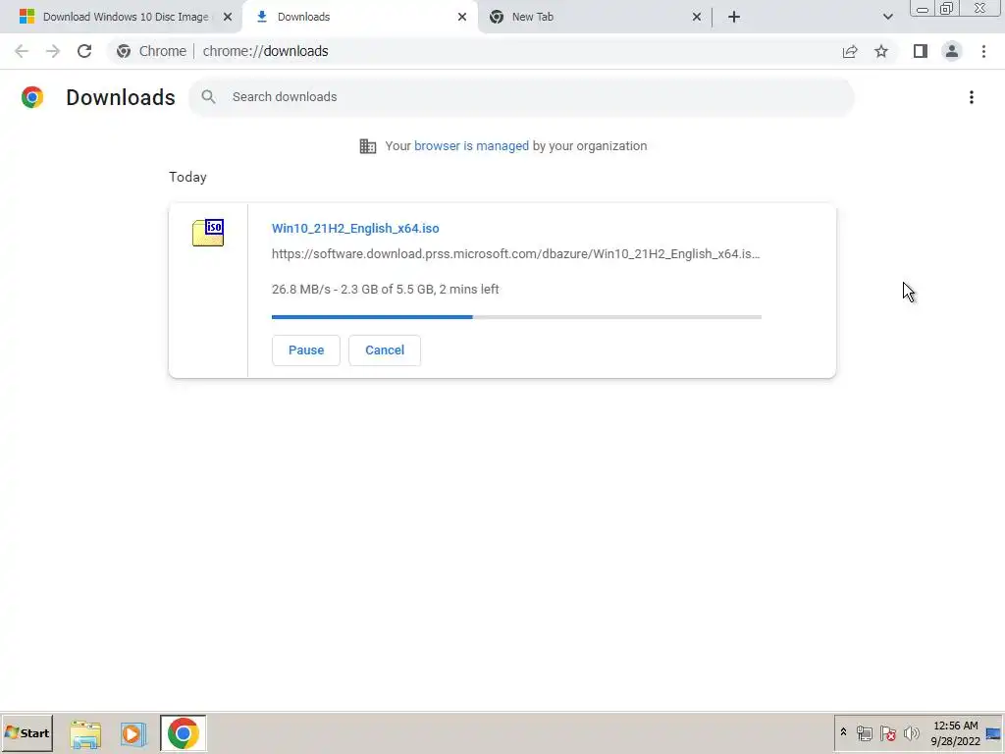Cancel the ISO download
This screenshot has height=754, width=1005.
(x=385, y=350)
